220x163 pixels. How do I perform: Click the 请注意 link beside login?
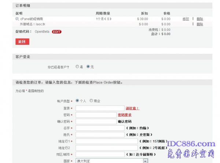pyautogui.click(x=132, y=108)
